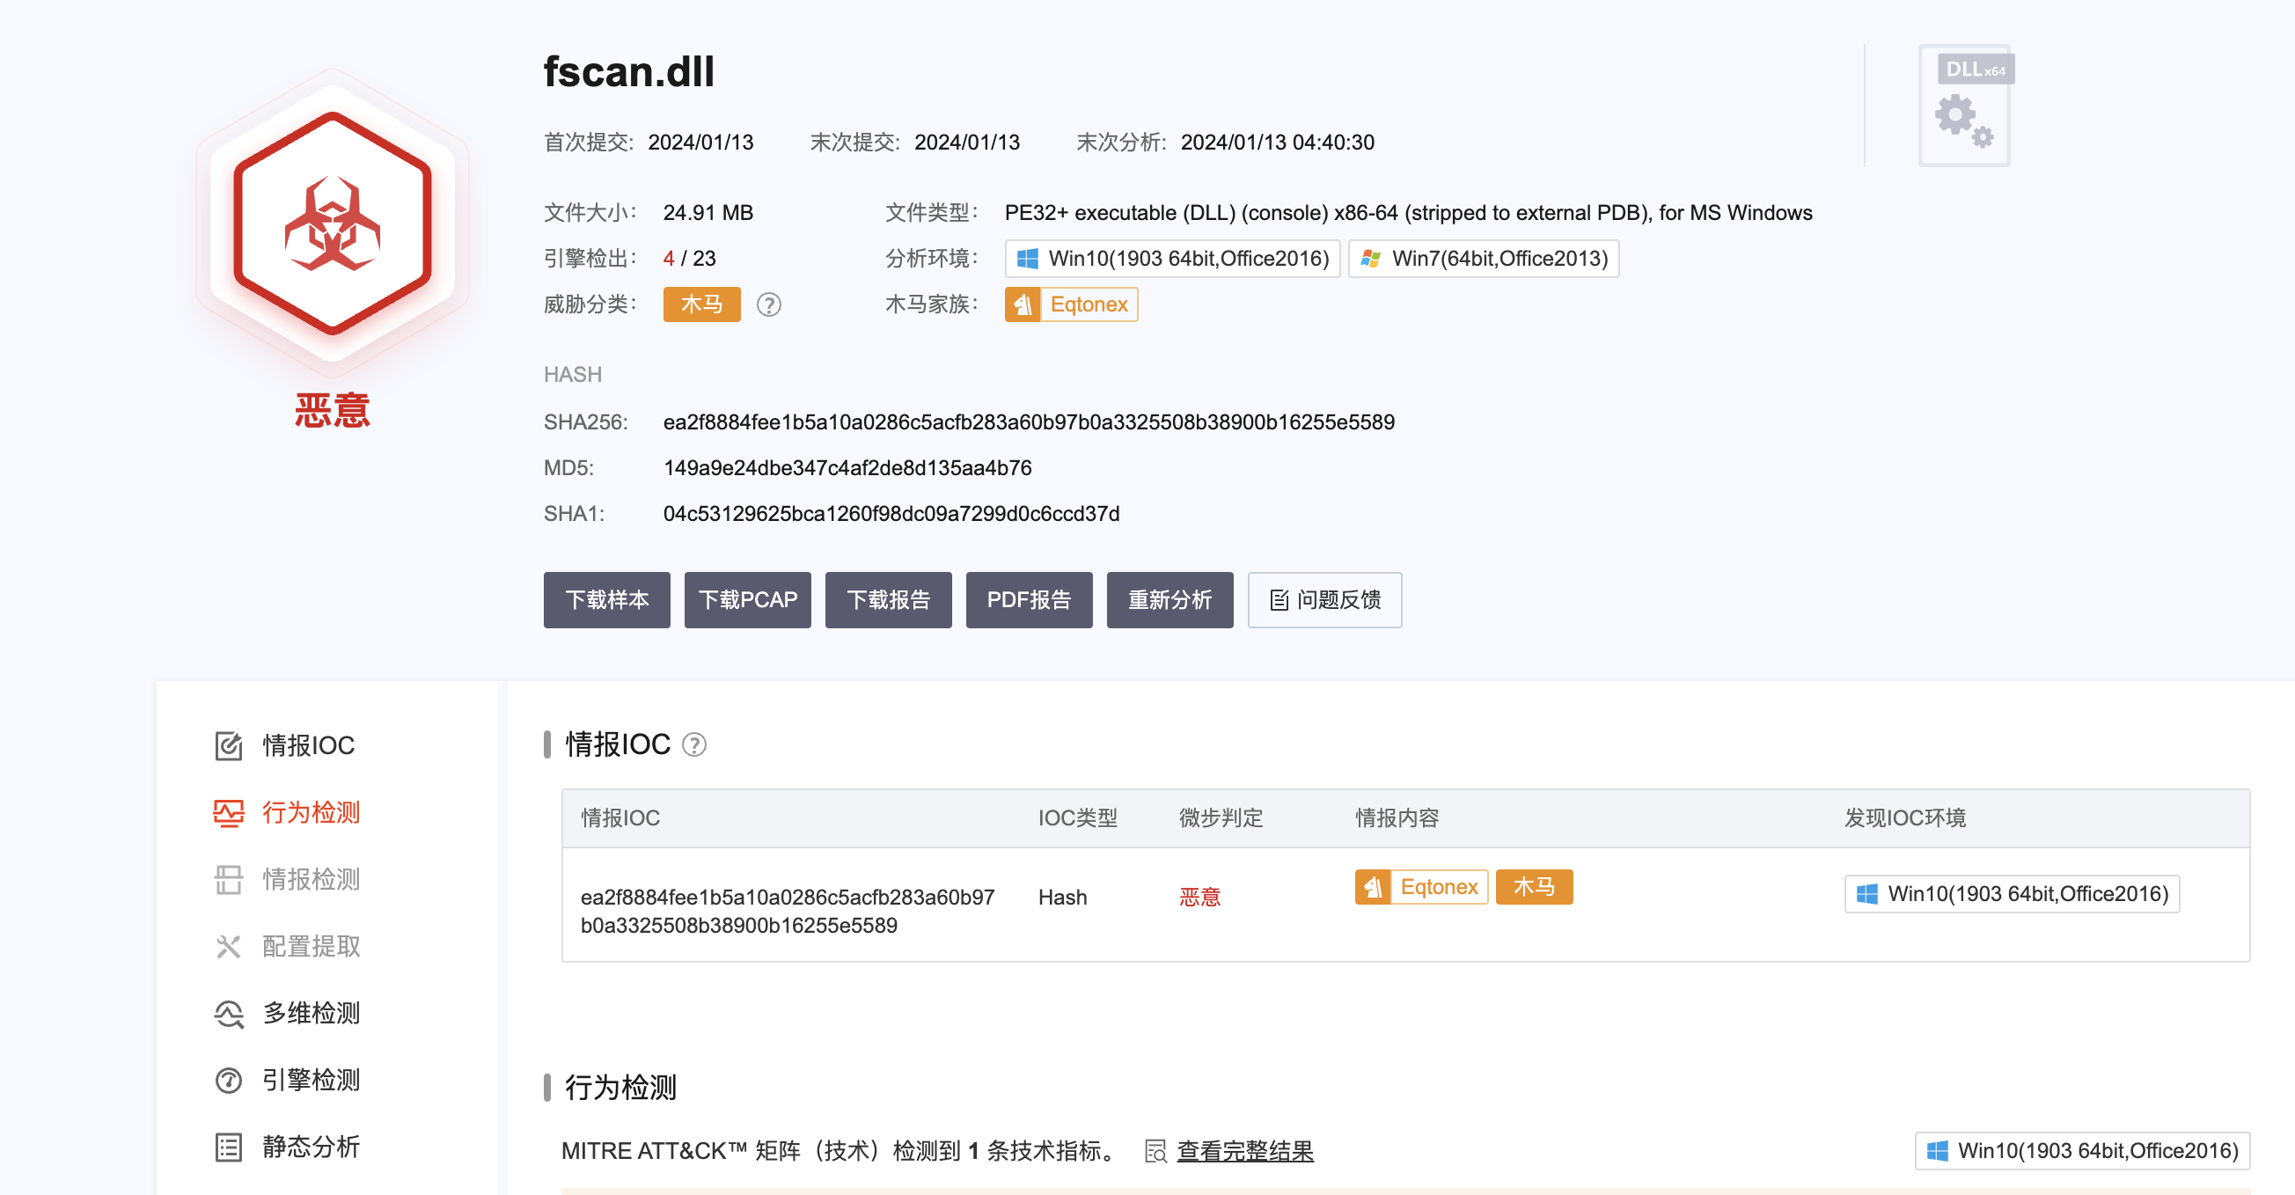This screenshot has width=2295, height=1195.
Task: Click the red biohazard malicious hexagon icon
Action: (x=333, y=224)
